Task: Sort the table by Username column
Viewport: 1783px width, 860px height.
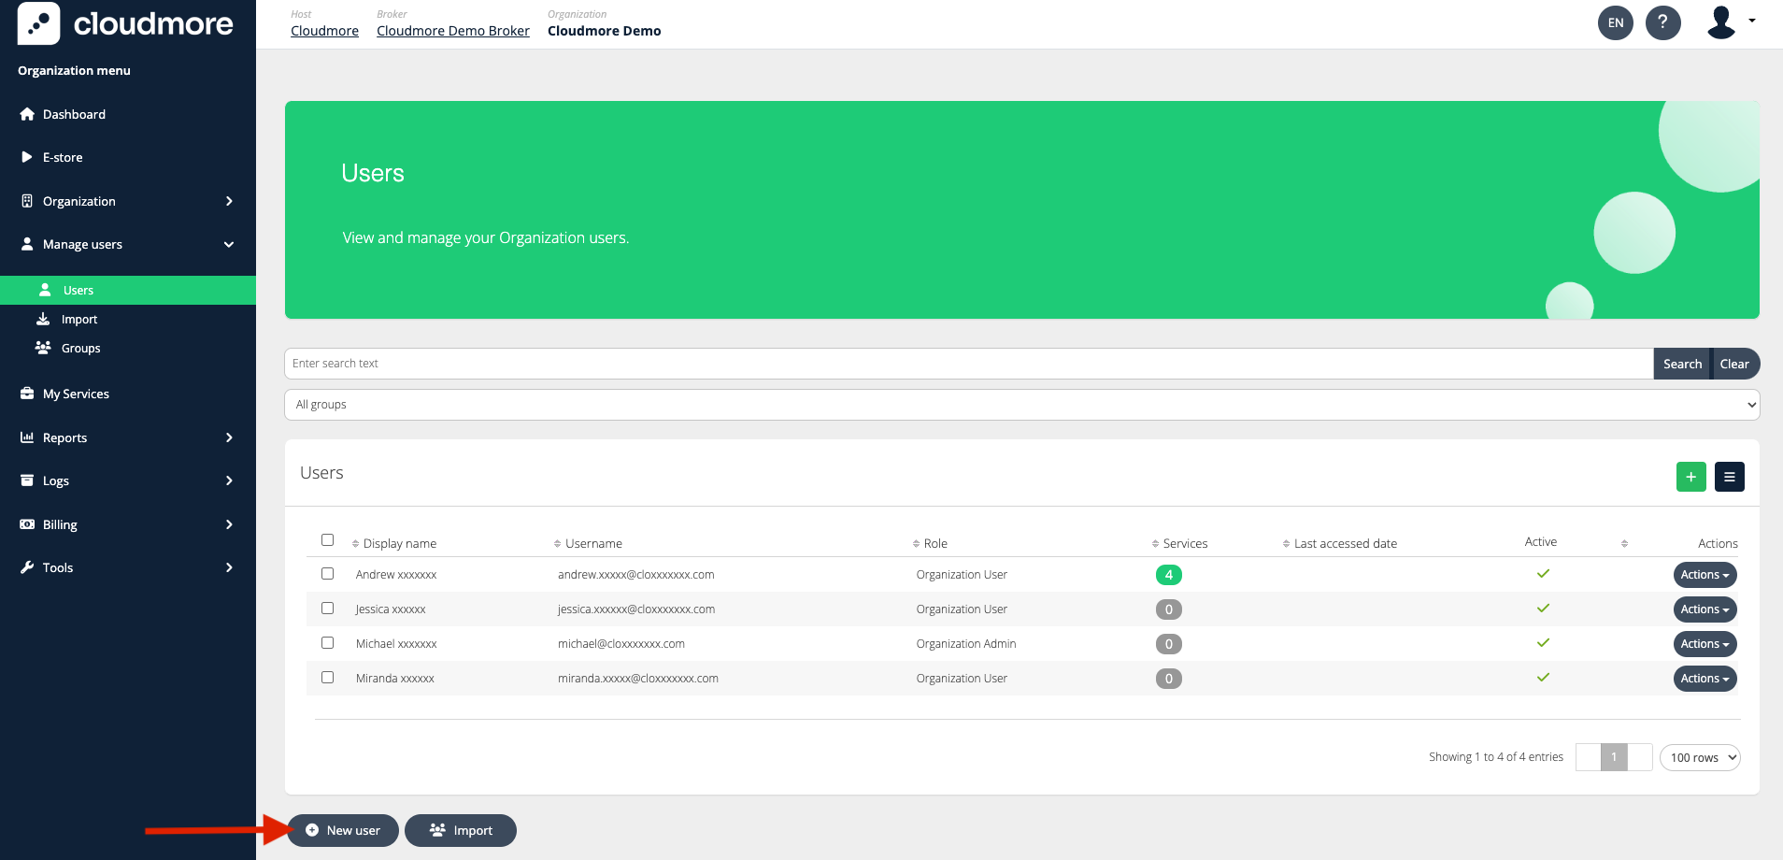Action: click(x=592, y=543)
